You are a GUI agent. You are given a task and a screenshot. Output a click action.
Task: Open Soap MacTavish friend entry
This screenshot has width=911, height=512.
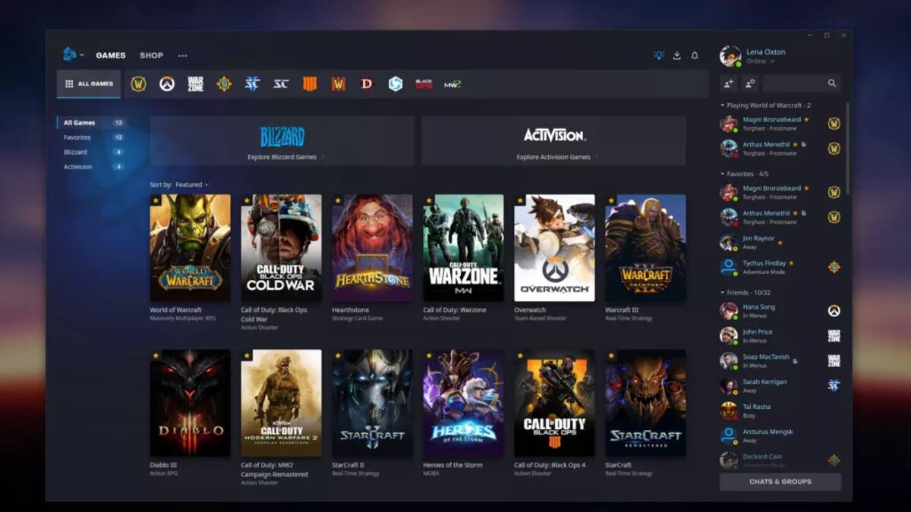[780, 360]
